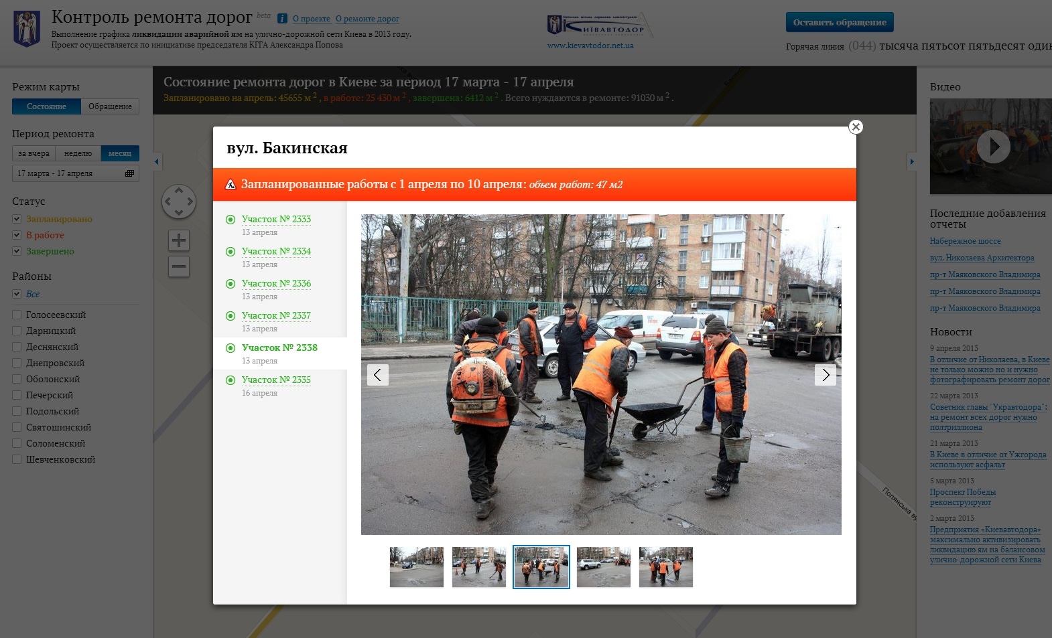
Task: Toggle the Запланировано status checkbox
Action: pyautogui.click(x=17, y=219)
